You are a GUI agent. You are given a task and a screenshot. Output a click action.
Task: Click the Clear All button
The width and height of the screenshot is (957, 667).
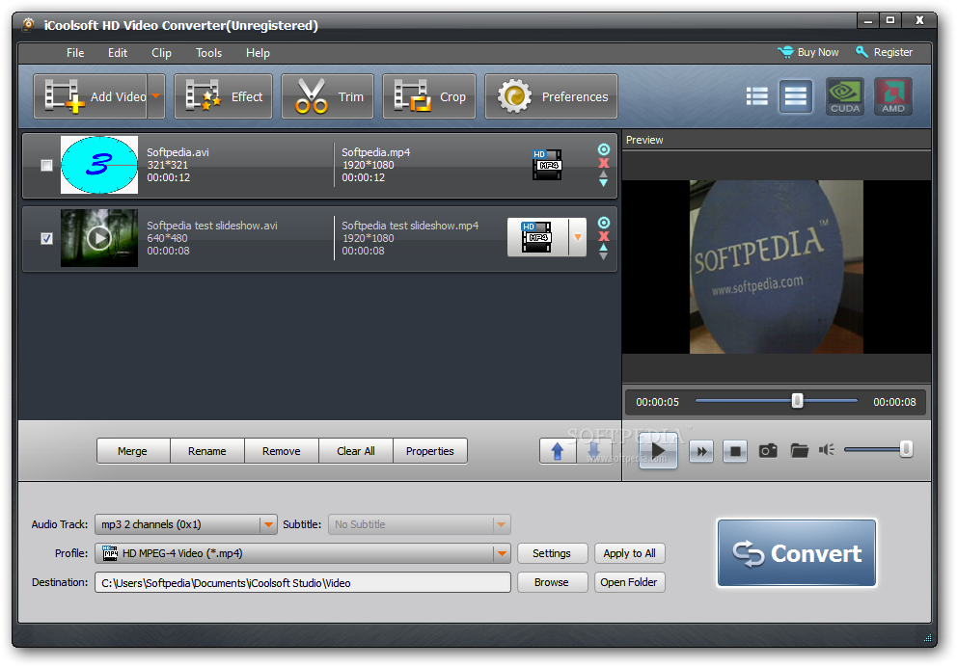tap(356, 451)
